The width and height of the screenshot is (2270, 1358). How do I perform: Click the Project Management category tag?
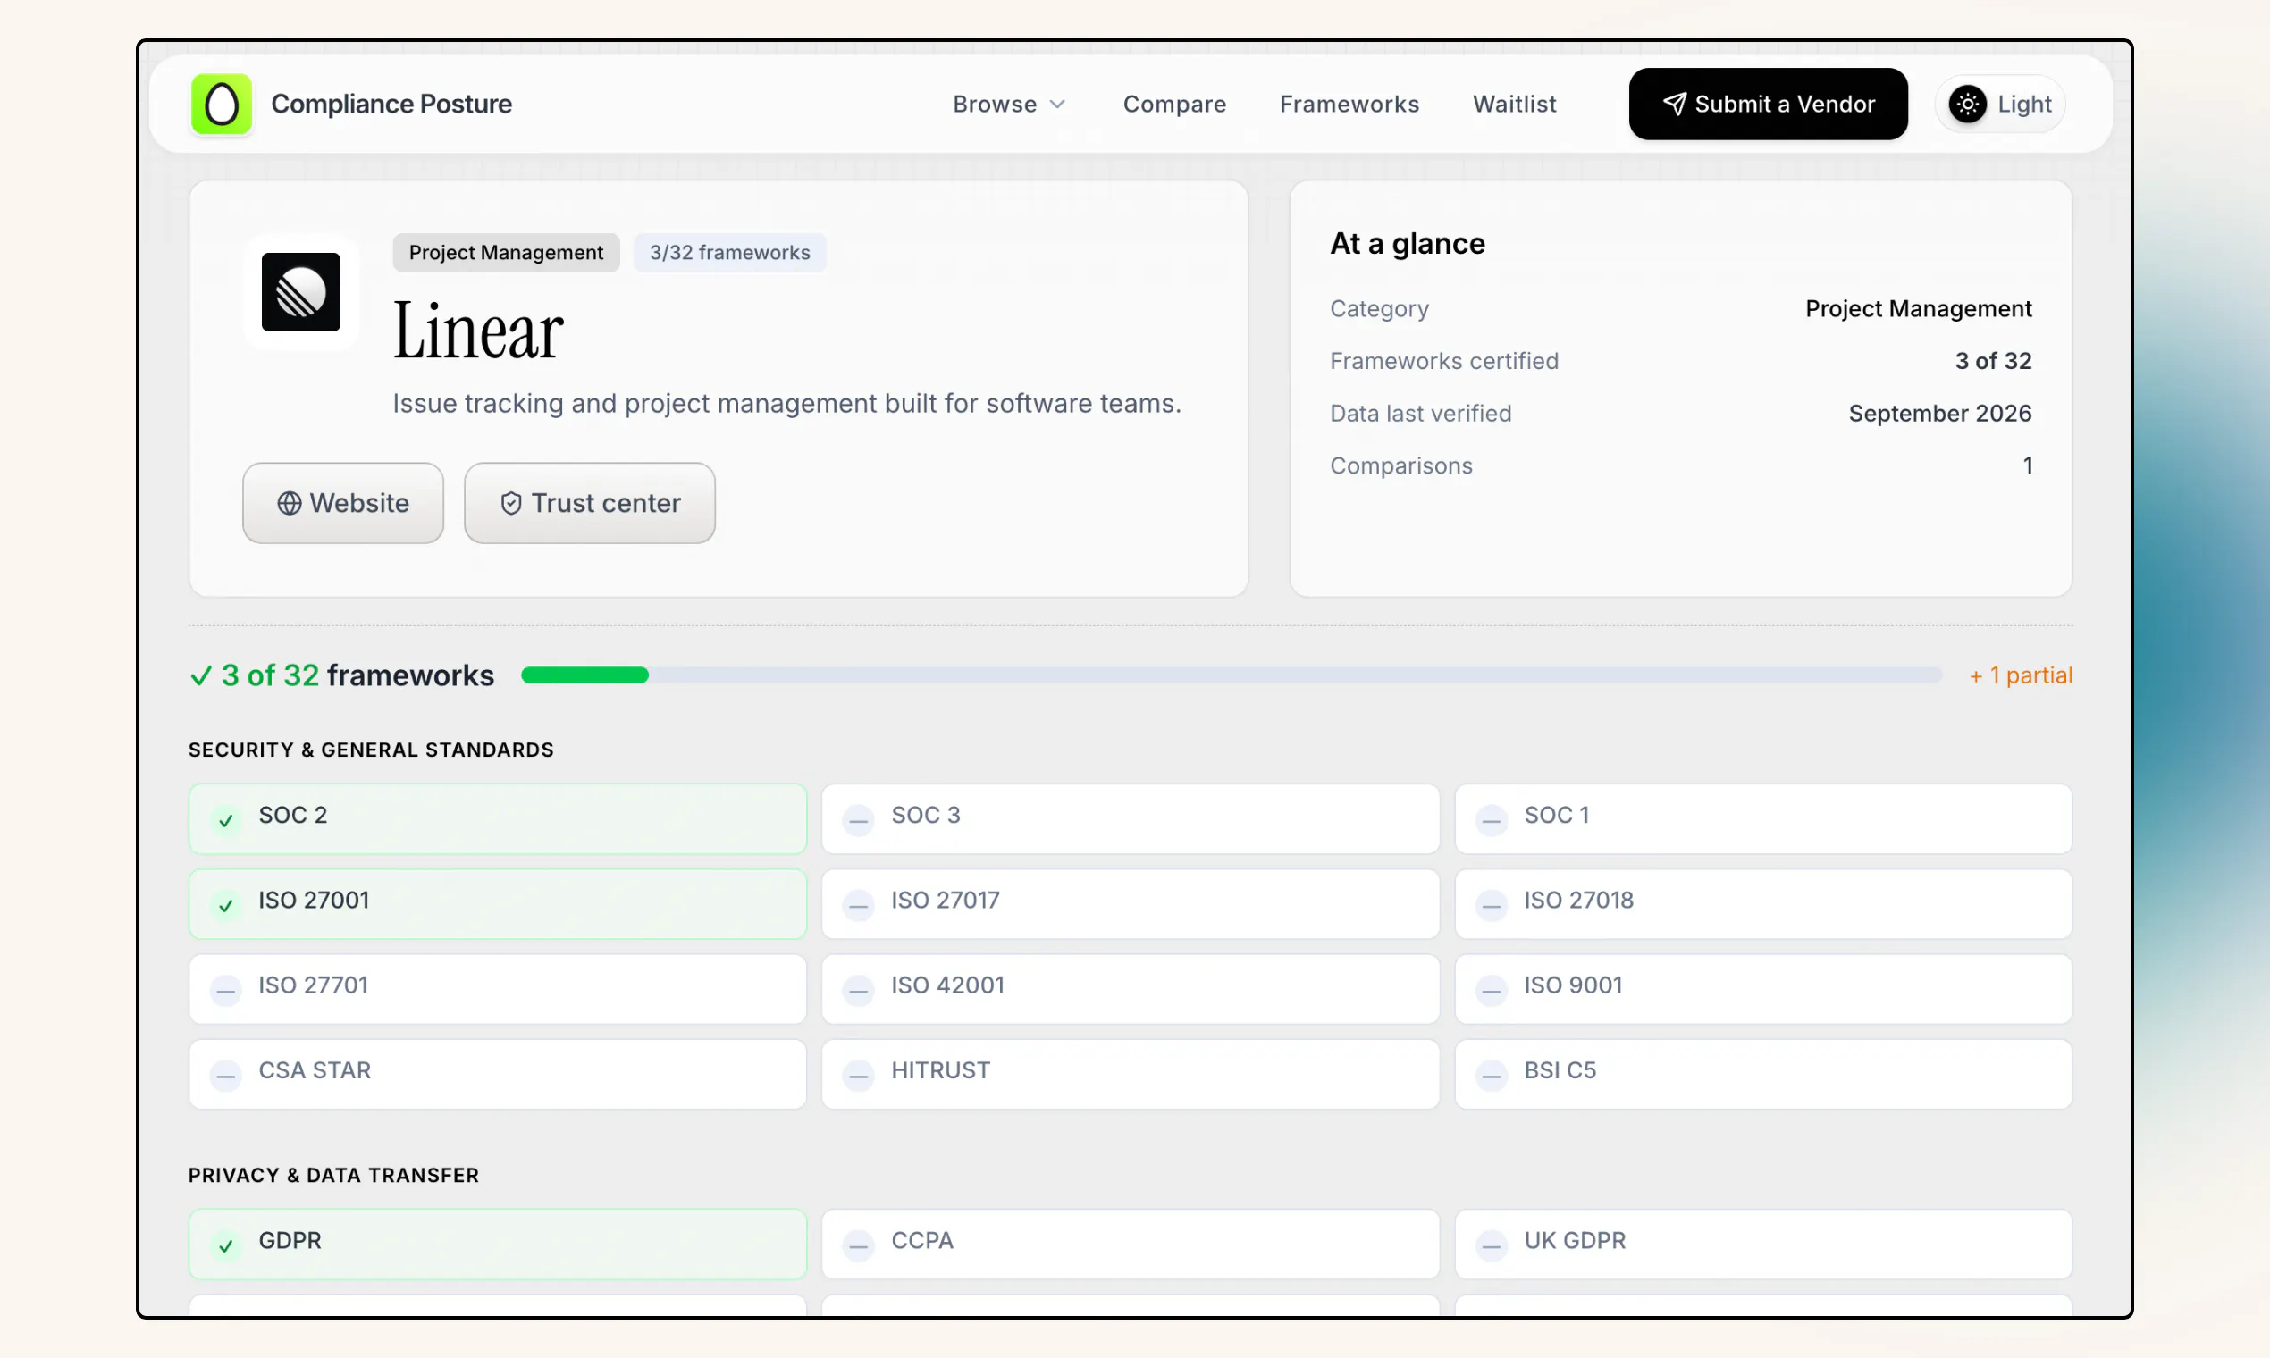(506, 253)
